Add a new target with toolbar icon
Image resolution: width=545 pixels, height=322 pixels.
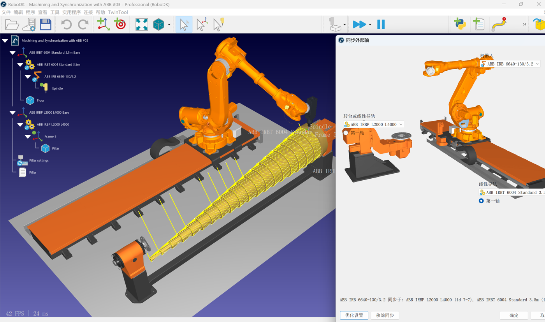point(120,25)
